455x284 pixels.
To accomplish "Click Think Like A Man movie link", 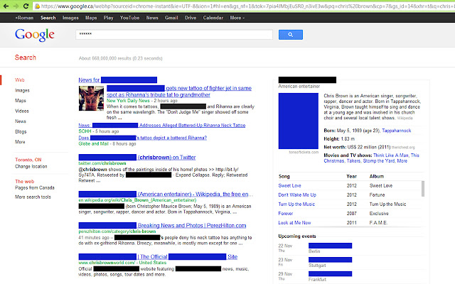I will [390, 155].
